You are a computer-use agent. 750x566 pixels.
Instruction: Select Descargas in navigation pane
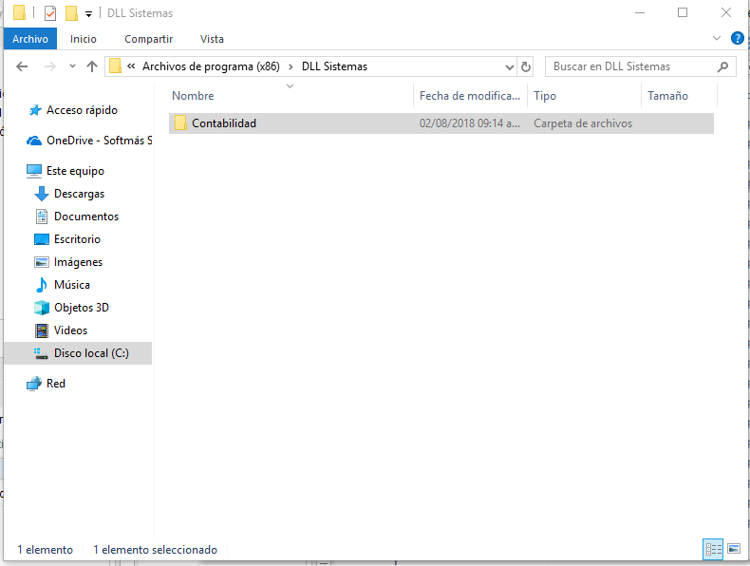pos(79,194)
